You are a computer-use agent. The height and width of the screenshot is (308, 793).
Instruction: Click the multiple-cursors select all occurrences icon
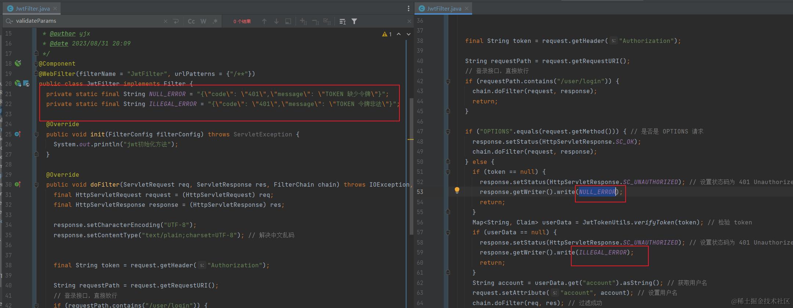[x=327, y=21]
